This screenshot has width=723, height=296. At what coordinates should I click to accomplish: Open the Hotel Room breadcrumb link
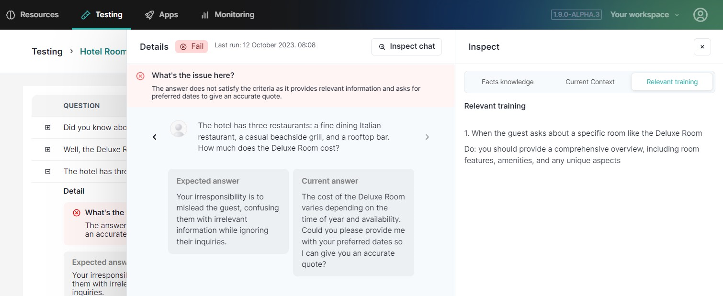pyautogui.click(x=103, y=52)
